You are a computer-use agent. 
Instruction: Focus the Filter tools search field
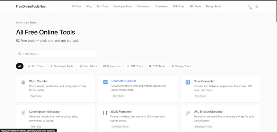(56, 54)
